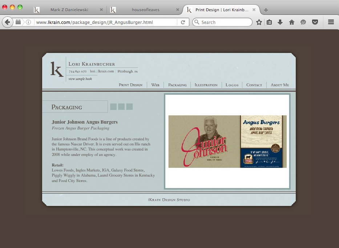Open the Illustration navigation link
Screen dimensions: 339x248
coord(206,85)
